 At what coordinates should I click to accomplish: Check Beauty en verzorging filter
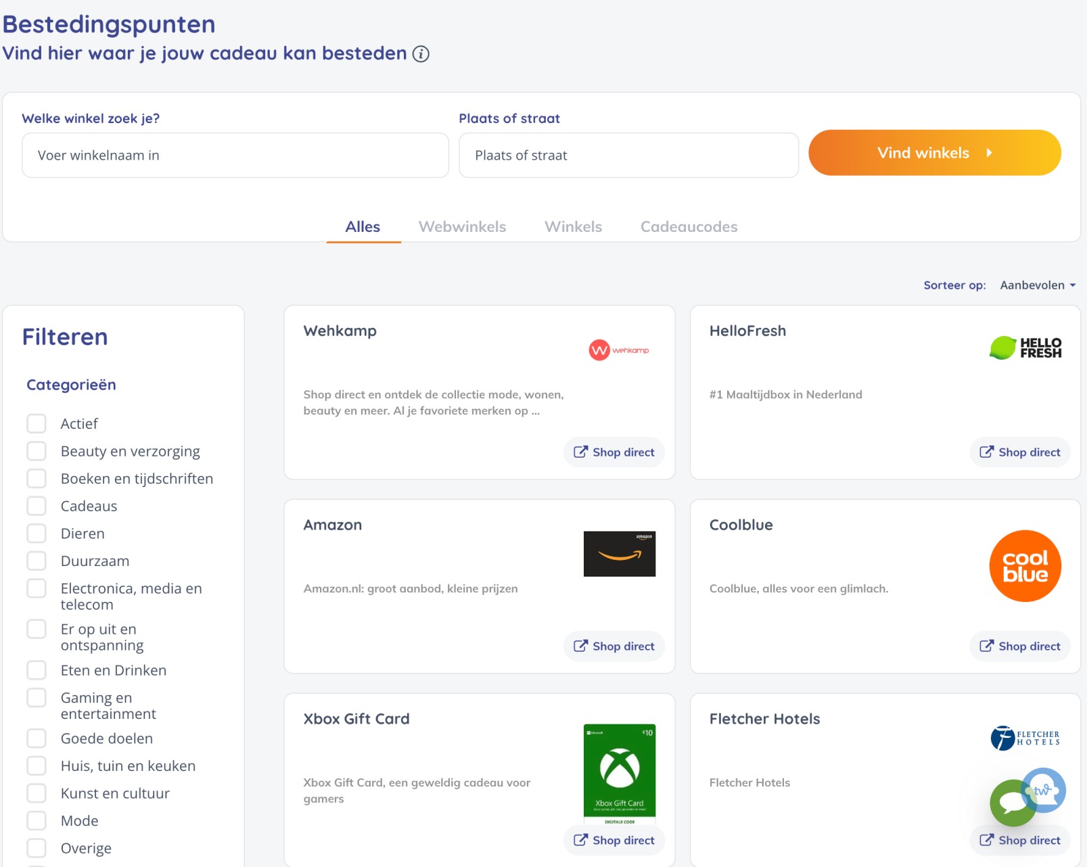tap(37, 451)
